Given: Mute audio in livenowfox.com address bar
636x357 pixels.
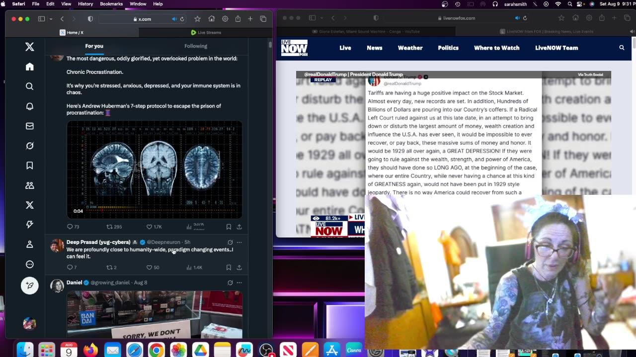Looking at the screenshot, I should click(x=517, y=18).
